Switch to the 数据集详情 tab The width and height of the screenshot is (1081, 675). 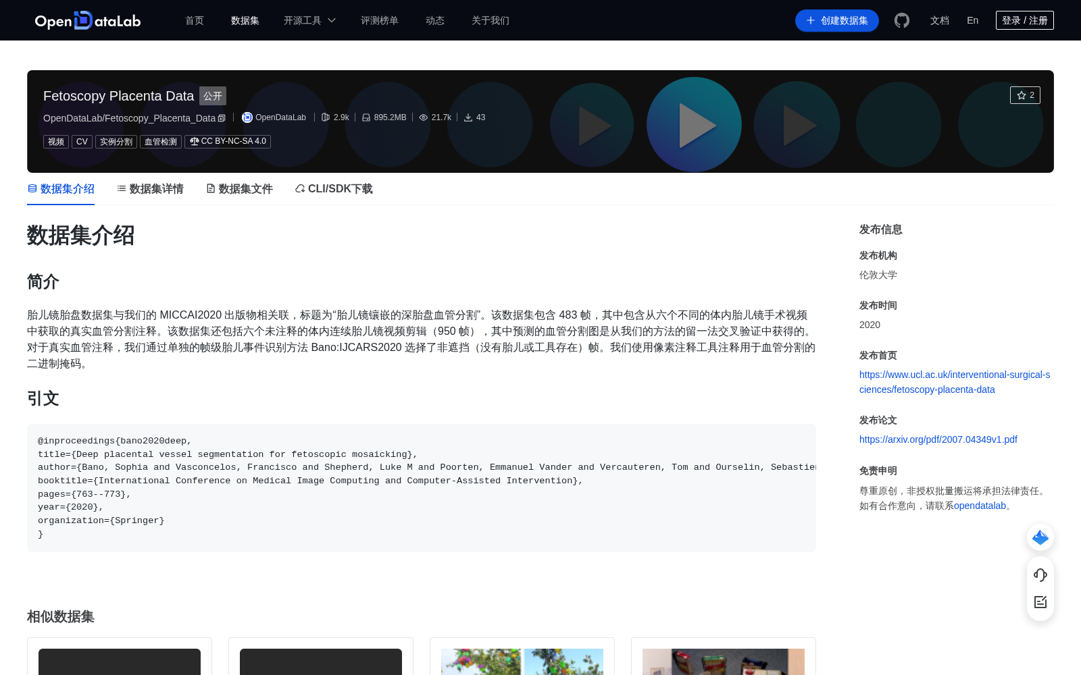click(x=150, y=189)
